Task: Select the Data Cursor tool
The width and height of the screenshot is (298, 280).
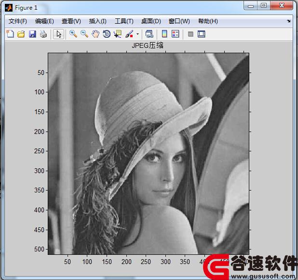Action: pos(118,34)
